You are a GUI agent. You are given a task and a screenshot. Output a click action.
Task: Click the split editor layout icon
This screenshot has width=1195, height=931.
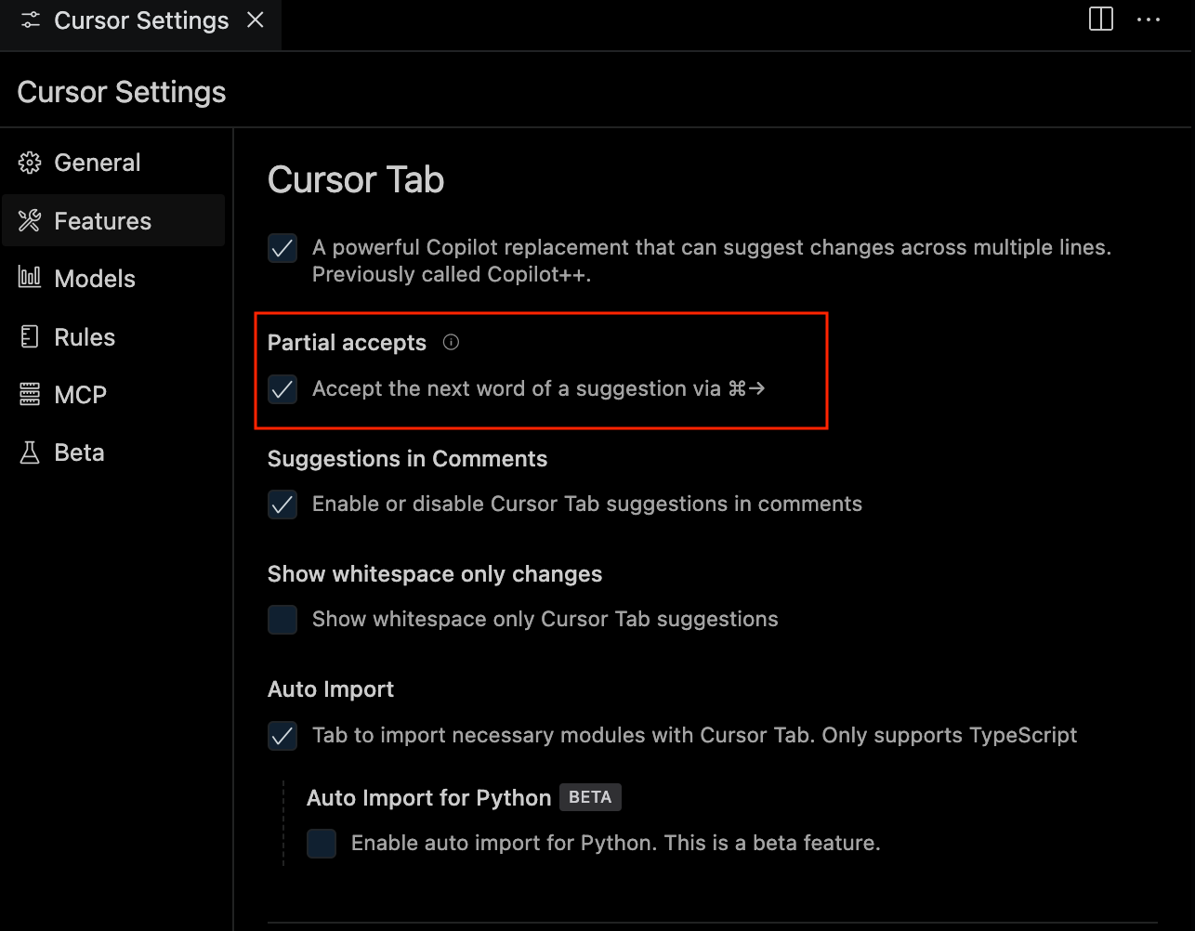(1101, 20)
